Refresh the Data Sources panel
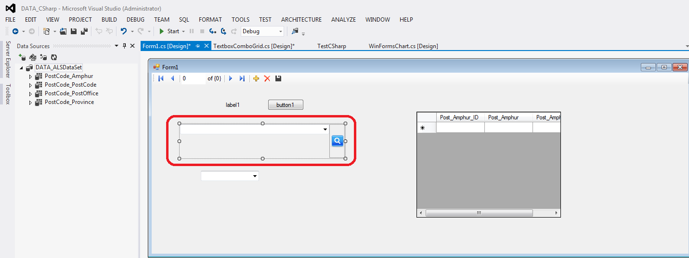 pyautogui.click(x=54, y=57)
